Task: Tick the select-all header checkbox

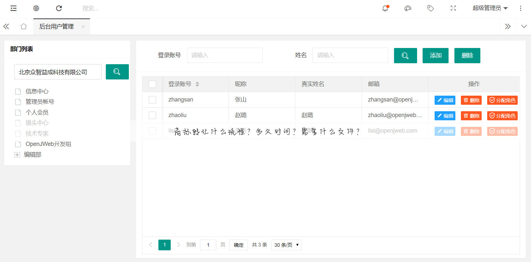Action: [x=152, y=84]
